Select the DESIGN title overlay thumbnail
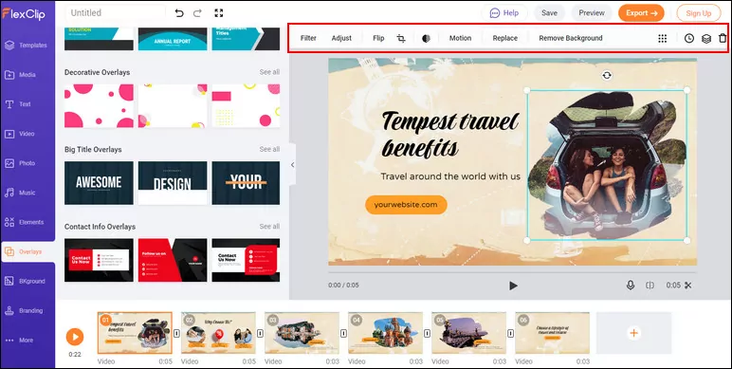732x369 pixels. pyautogui.click(x=173, y=183)
